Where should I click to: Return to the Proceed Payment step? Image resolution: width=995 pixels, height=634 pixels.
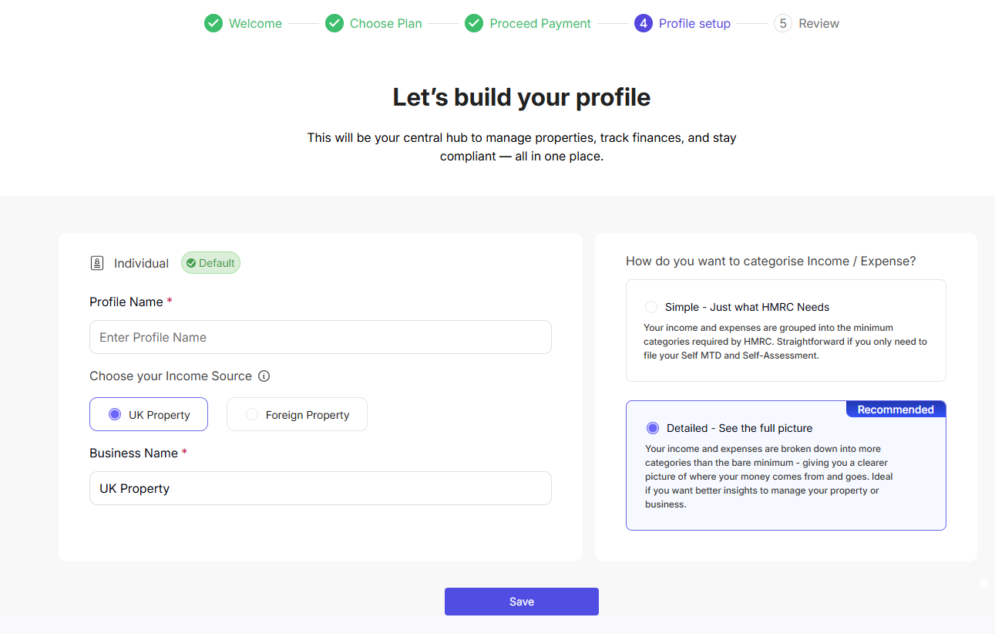coord(540,23)
